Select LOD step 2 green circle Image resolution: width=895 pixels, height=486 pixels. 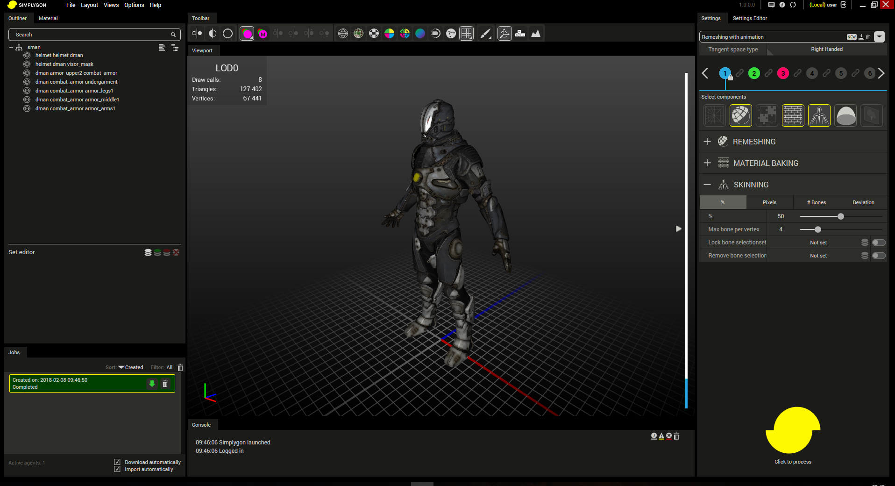[x=754, y=73]
